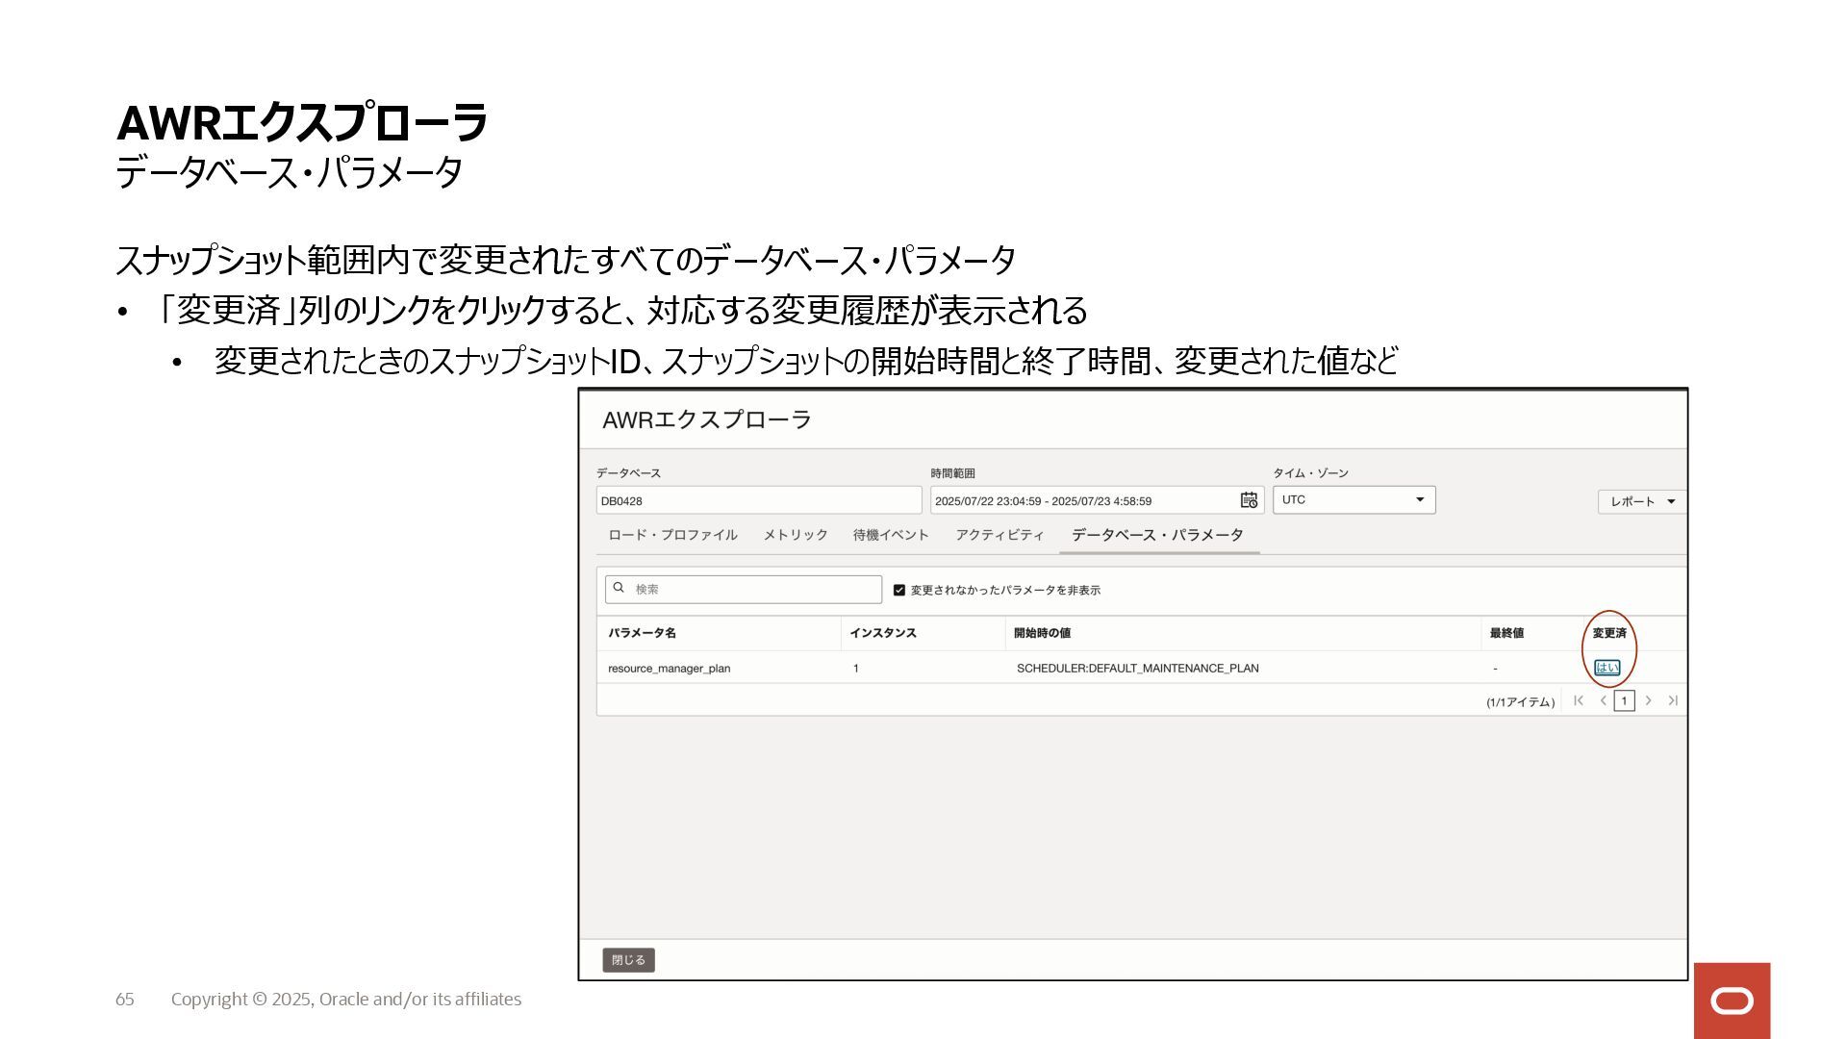Click the AWRエクスプローラ dialog title
The width and height of the screenshot is (1847, 1039).
pos(707,420)
